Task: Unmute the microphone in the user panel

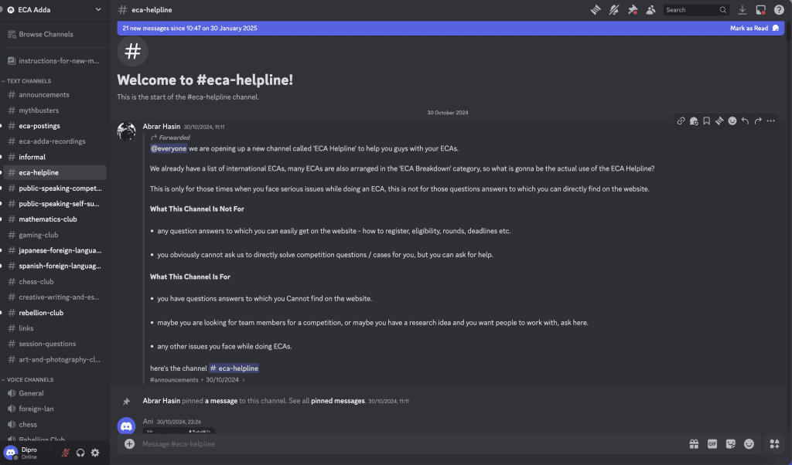Action: pos(66,453)
